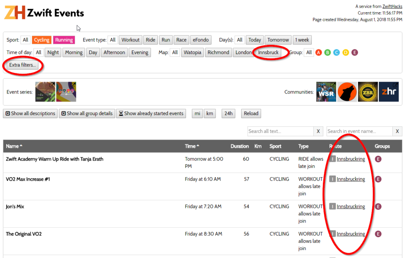
Task: Filter time of day to Morning
Action: coord(74,52)
